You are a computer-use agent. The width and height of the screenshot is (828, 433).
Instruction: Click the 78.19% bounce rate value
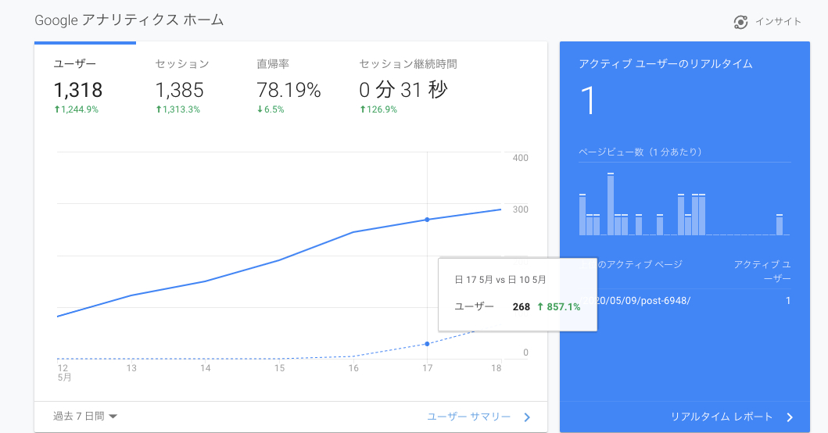pyautogui.click(x=289, y=90)
